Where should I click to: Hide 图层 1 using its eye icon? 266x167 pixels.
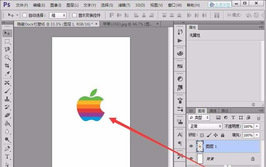(x=191, y=146)
